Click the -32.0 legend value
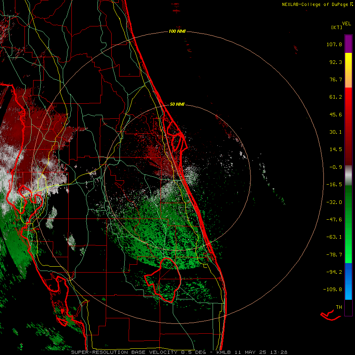355x355 pixels. click(x=334, y=202)
